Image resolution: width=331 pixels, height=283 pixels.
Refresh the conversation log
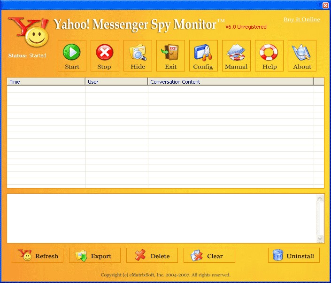pyautogui.click(x=38, y=255)
